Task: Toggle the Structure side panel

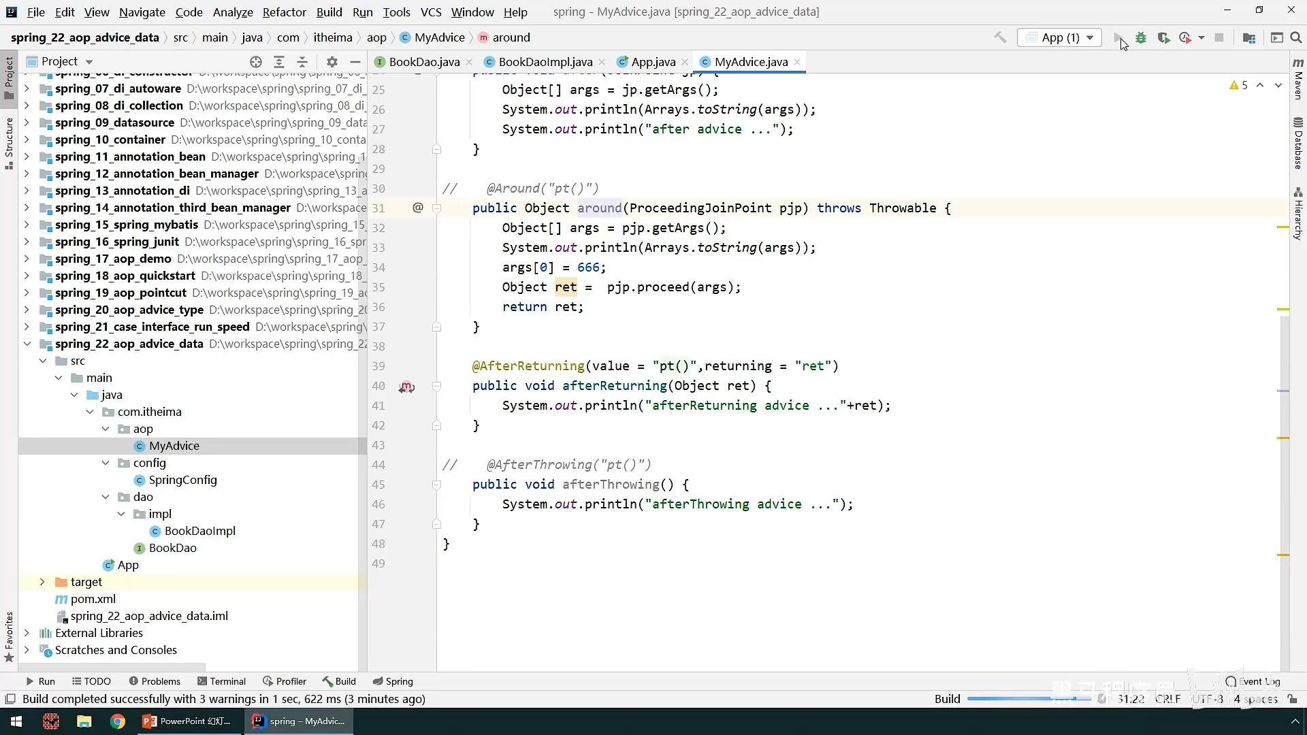Action: click(x=9, y=143)
